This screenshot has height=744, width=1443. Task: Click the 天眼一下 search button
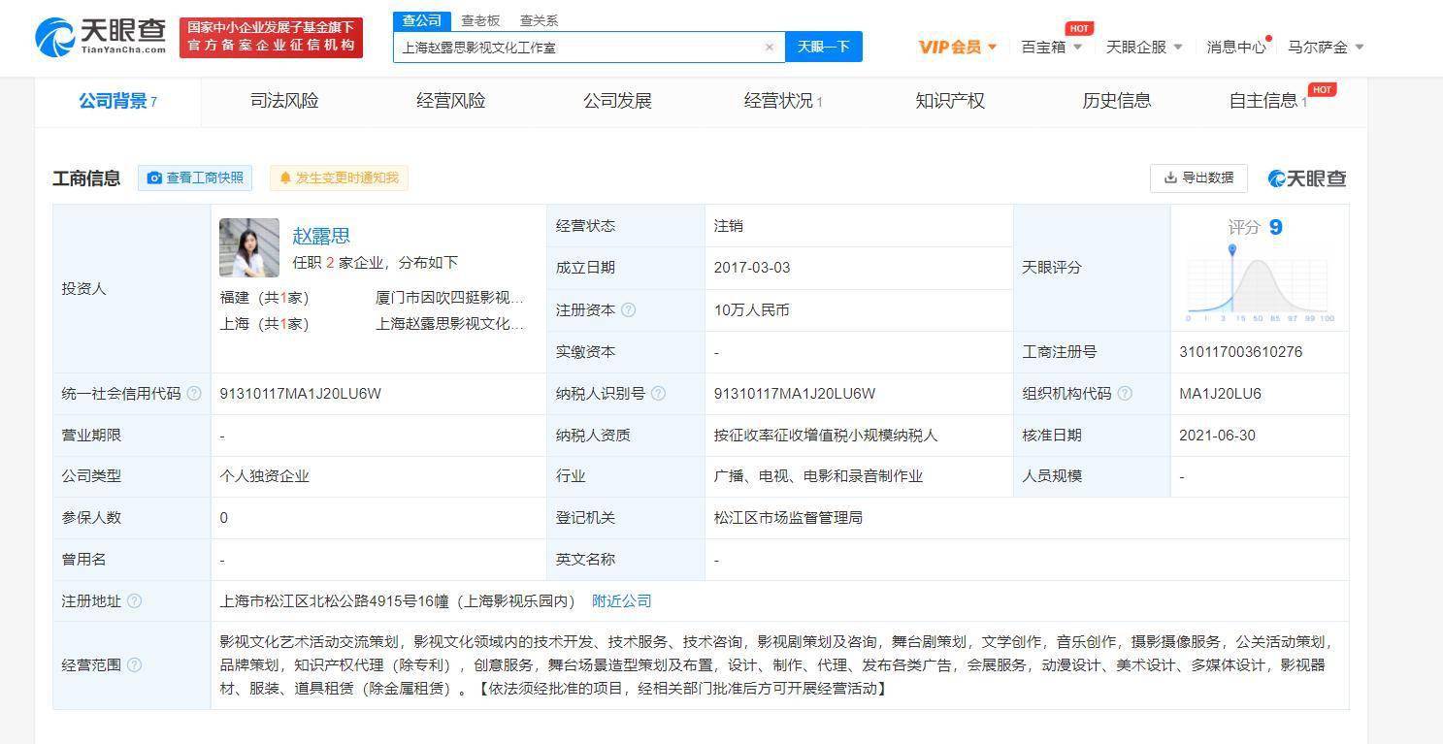point(824,47)
